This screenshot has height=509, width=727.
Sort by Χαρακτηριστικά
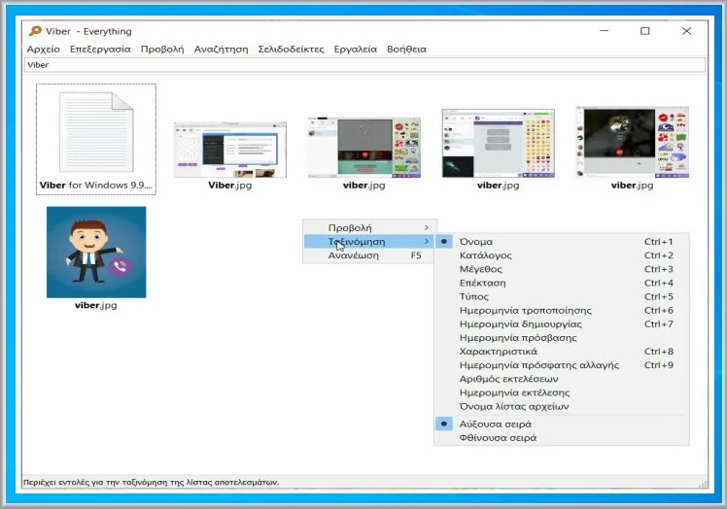(562, 352)
